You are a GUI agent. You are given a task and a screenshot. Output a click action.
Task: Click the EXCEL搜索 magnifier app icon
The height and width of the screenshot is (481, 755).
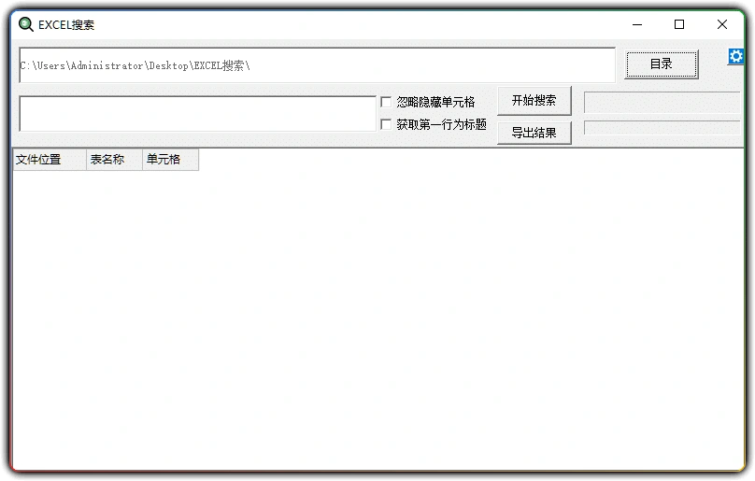coord(25,24)
